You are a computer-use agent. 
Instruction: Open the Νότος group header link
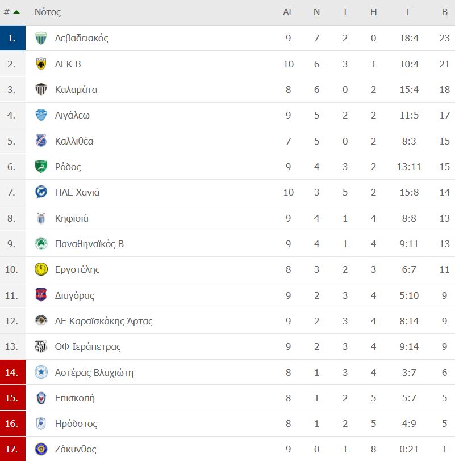click(48, 12)
